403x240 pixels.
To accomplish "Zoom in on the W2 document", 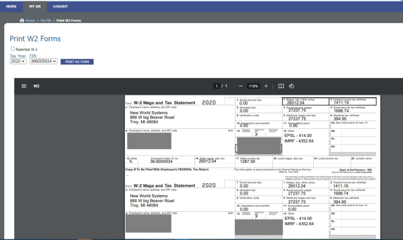I will (x=266, y=86).
